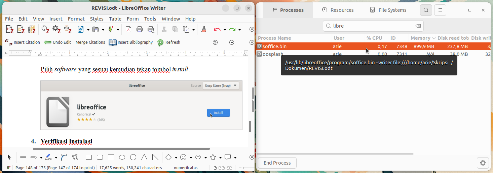This screenshot has height=173, width=493.
Task: Select the oosplash process row
Action: pos(374,54)
